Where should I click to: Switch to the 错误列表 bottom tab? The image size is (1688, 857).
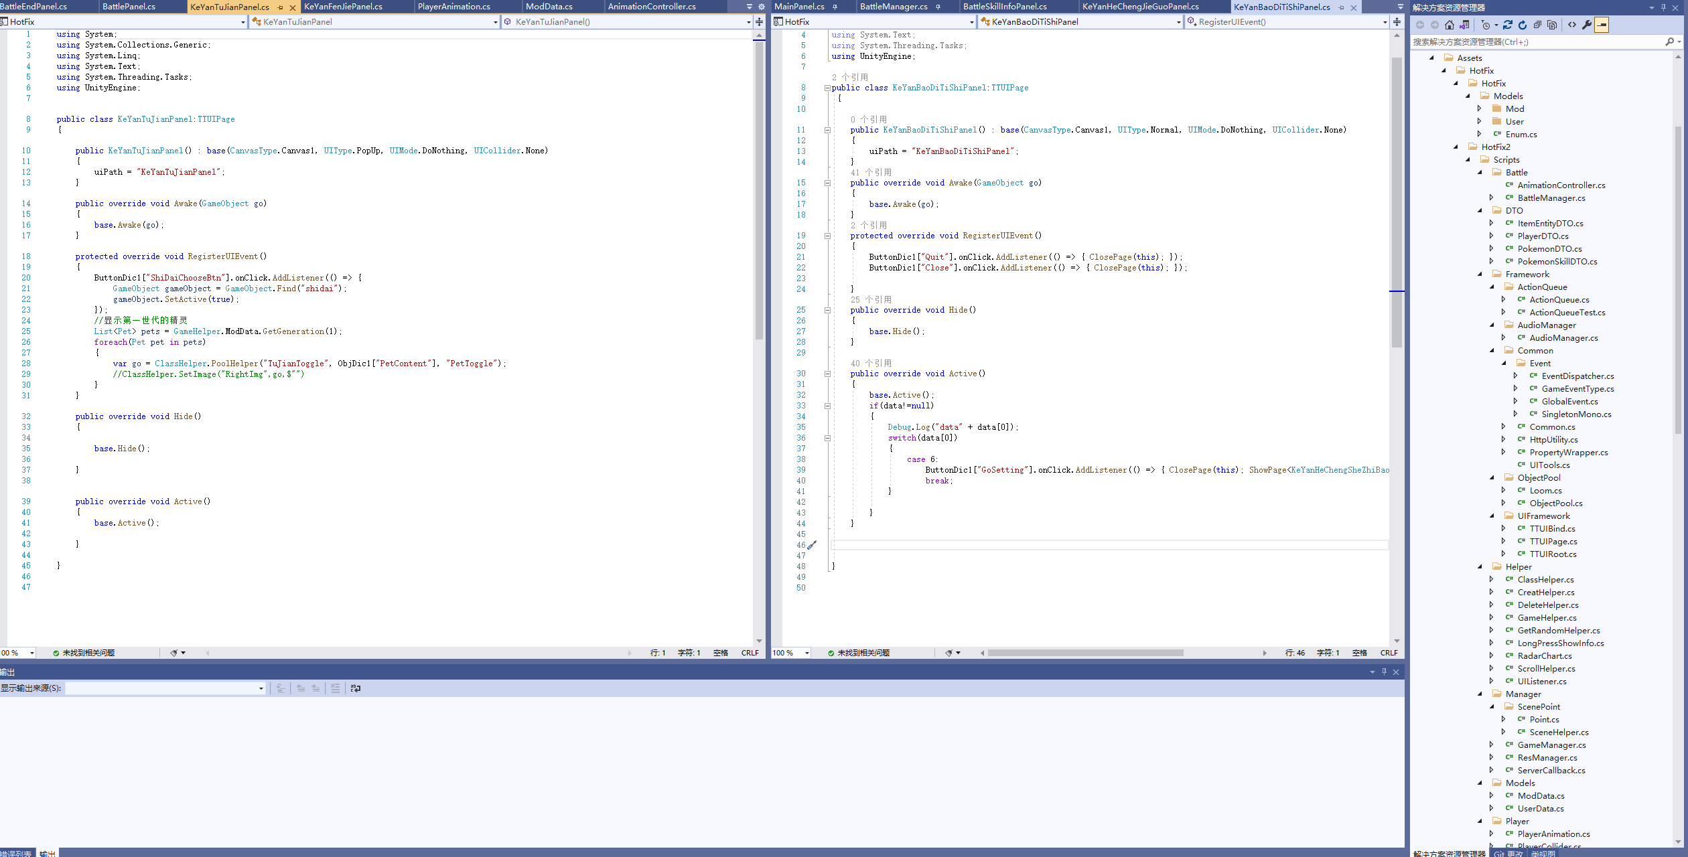point(16,853)
